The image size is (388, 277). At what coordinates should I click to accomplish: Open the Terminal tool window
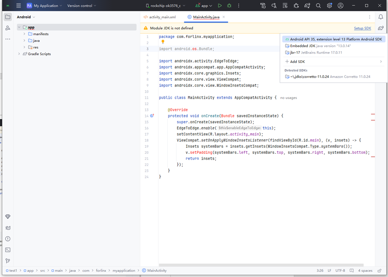point(8,250)
